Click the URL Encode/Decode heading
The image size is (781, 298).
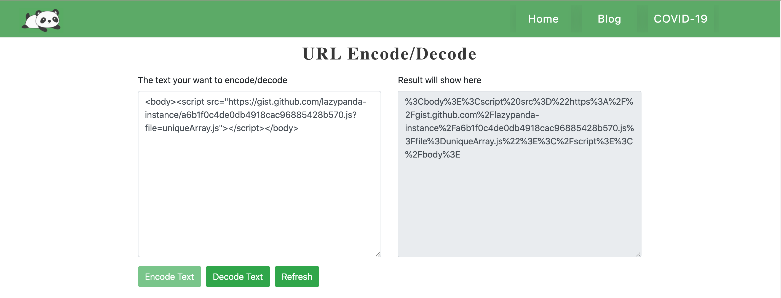tap(389, 54)
